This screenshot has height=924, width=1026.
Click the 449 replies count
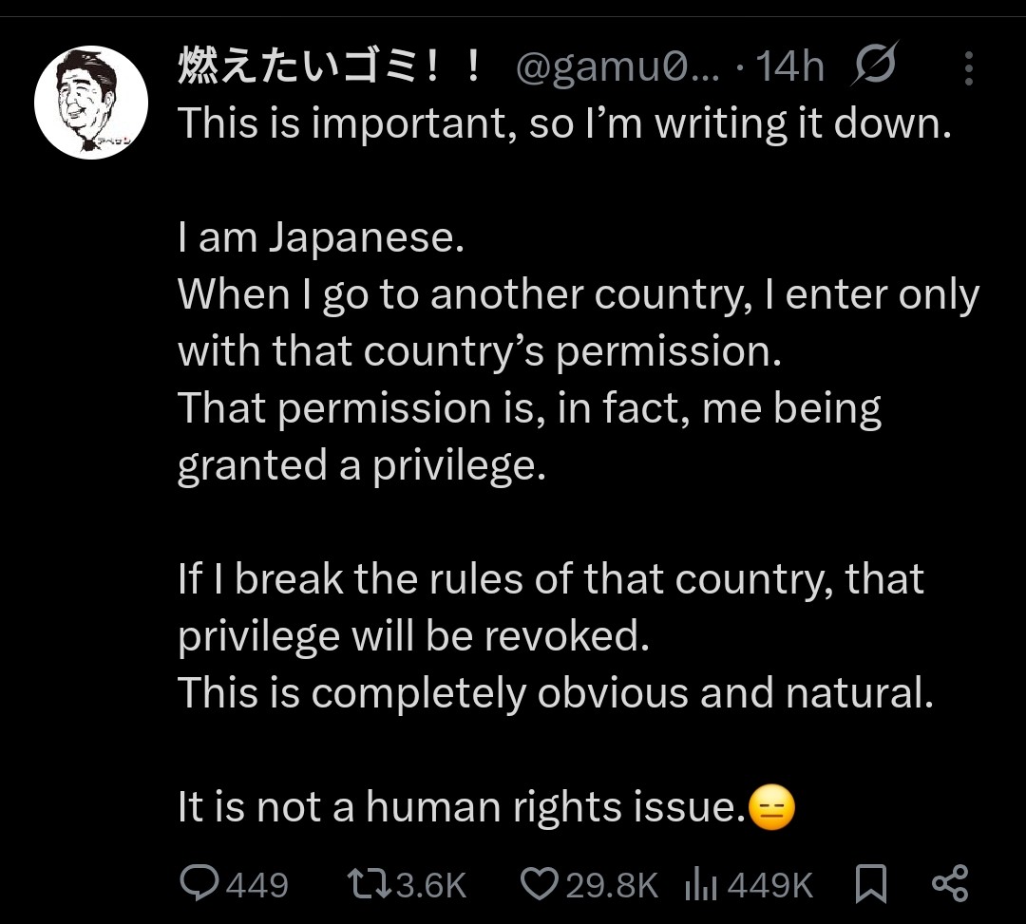click(257, 886)
